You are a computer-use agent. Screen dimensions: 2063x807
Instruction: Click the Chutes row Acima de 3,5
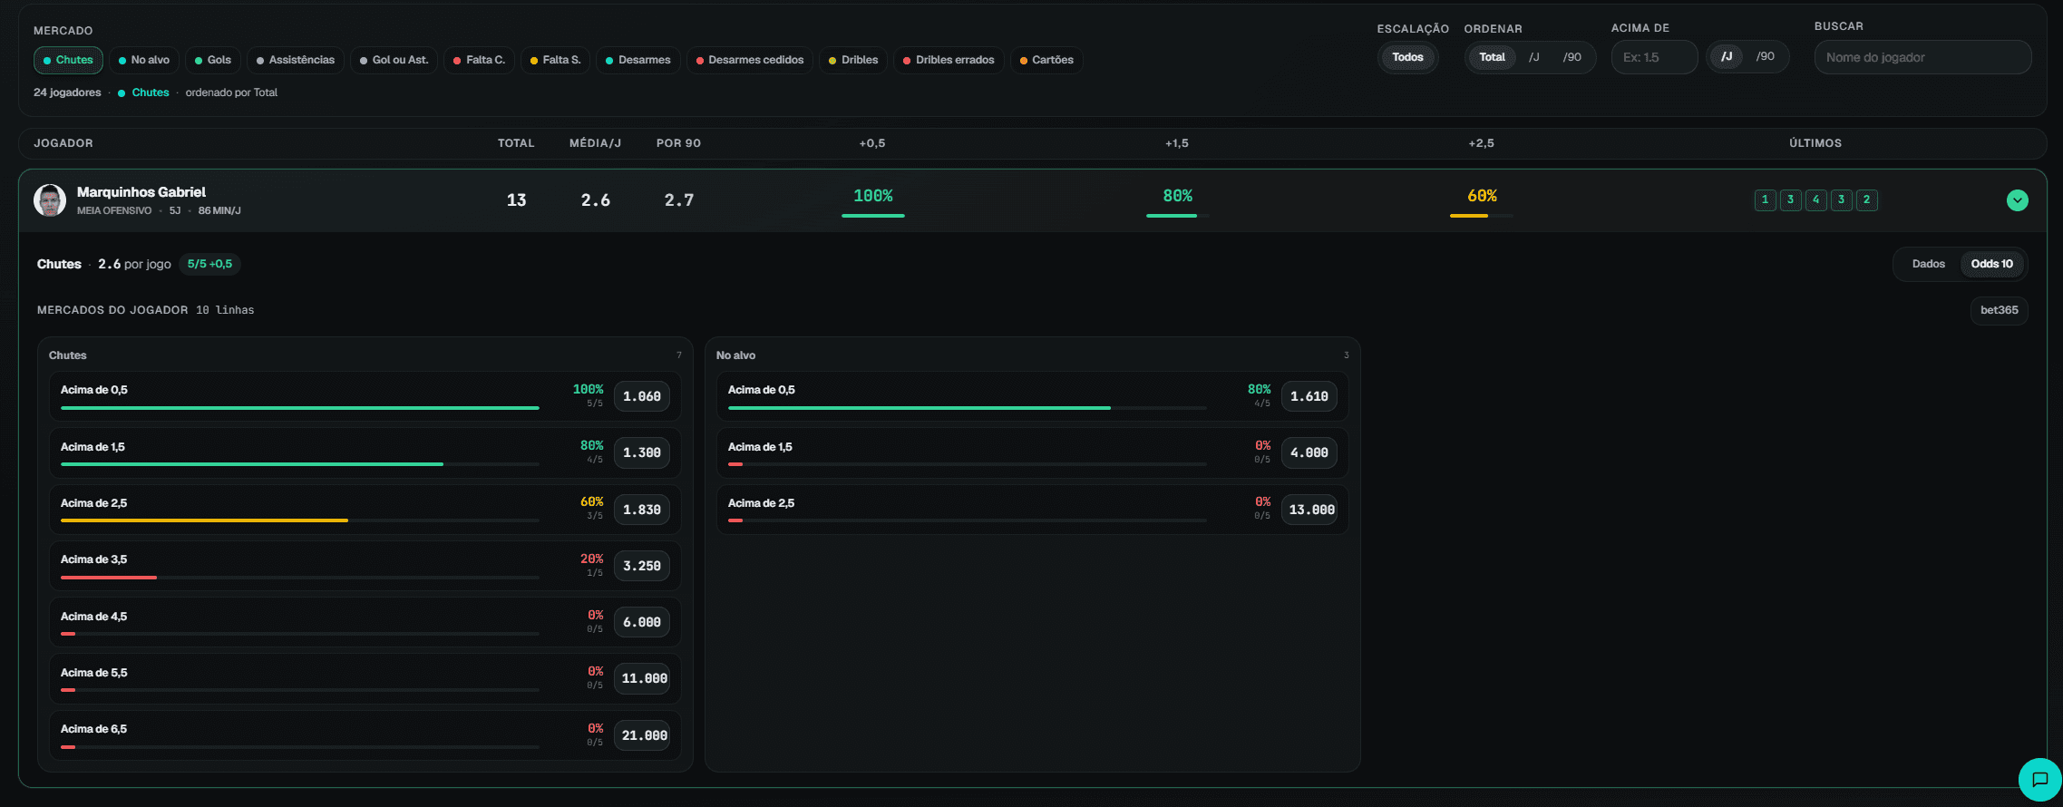pyautogui.click(x=365, y=566)
